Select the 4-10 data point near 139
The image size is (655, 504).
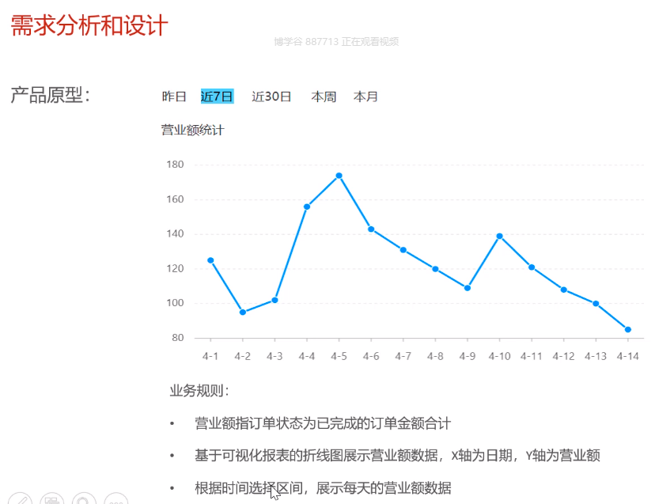(x=500, y=236)
